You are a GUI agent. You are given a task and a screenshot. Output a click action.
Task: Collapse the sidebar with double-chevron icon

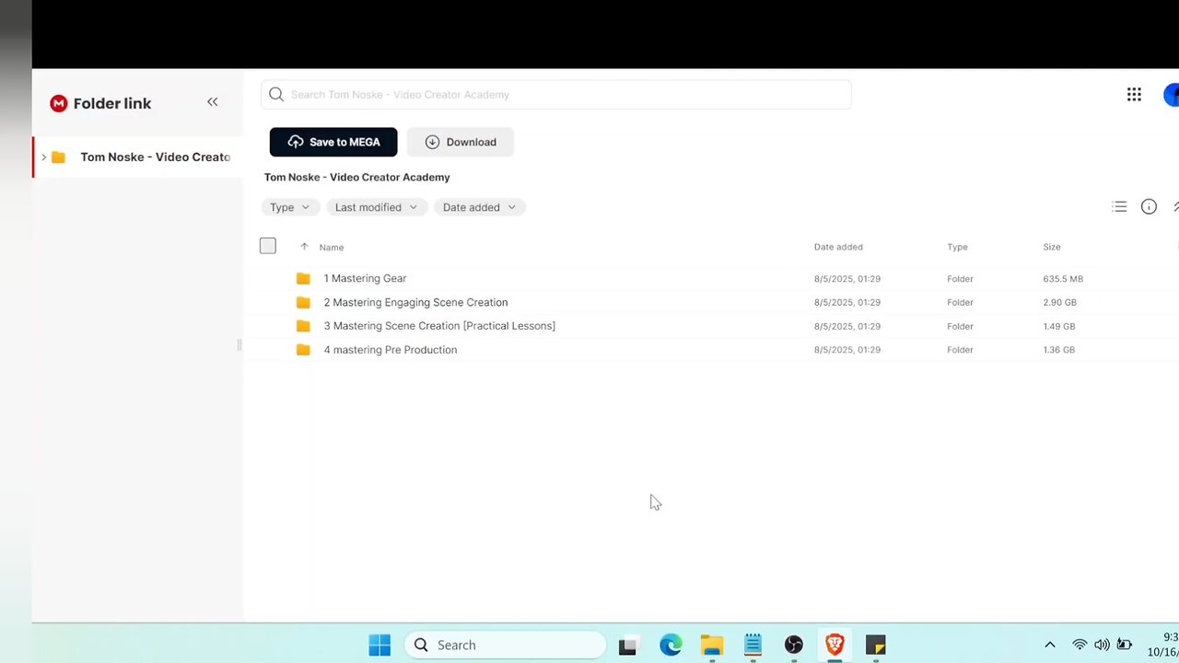click(213, 102)
